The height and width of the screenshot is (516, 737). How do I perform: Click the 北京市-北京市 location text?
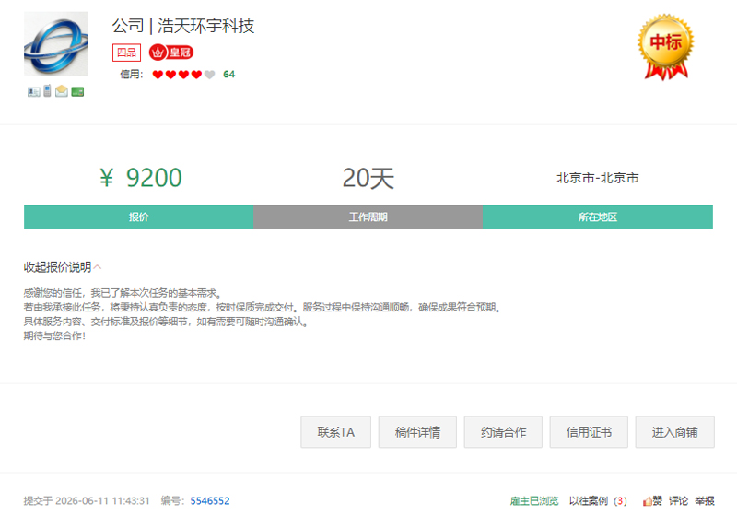pos(597,178)
